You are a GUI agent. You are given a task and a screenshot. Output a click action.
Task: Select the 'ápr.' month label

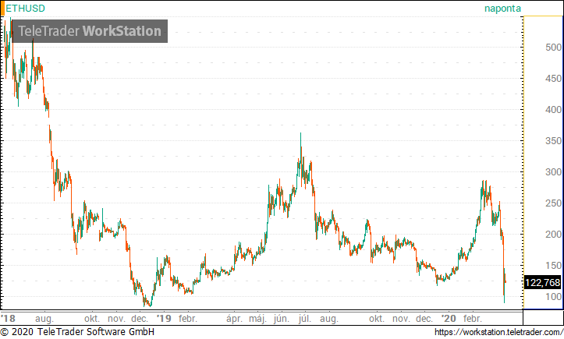pyautogui.click(x=234, y=319)
